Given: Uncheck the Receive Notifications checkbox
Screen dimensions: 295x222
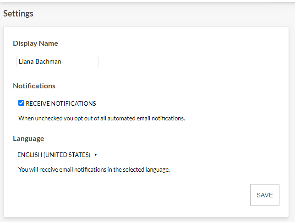Looking at the screenshot, I should pyautogui.click(x=21, y=103).
